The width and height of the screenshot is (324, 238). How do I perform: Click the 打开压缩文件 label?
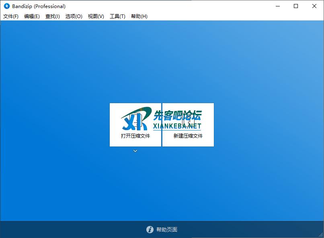135,136
